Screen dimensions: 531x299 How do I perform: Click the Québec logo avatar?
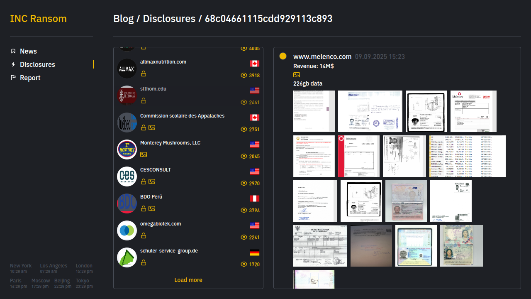click(x=127, y=123)
